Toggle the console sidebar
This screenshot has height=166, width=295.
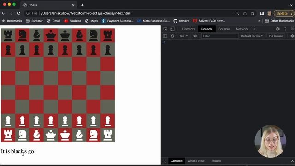pyautogui.click(x=165, y=36)
